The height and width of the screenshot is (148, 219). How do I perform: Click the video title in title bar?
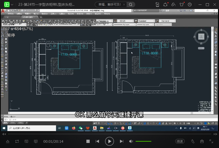tap(46, 5)
